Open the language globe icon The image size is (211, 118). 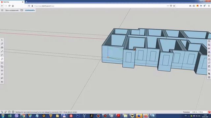pyautogui.click(x=13, y=112)
